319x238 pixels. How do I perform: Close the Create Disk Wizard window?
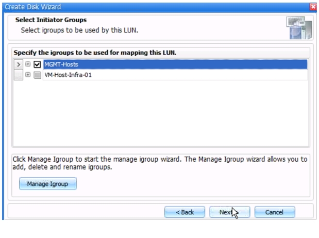[313, 7]
